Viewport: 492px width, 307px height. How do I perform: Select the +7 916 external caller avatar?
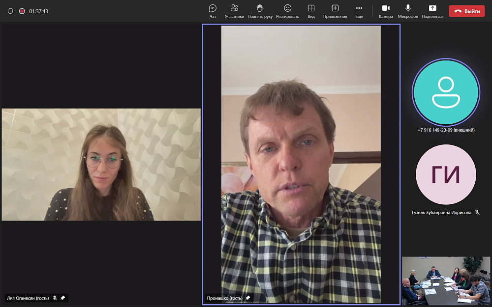tap(446, 92)
